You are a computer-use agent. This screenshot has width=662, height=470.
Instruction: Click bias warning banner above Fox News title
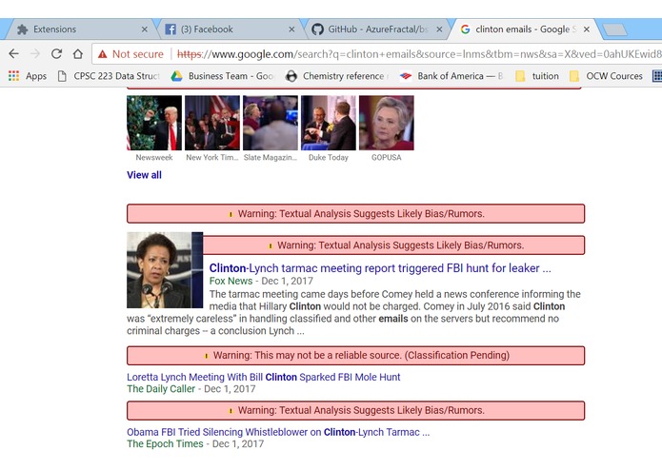click(394, 245)
